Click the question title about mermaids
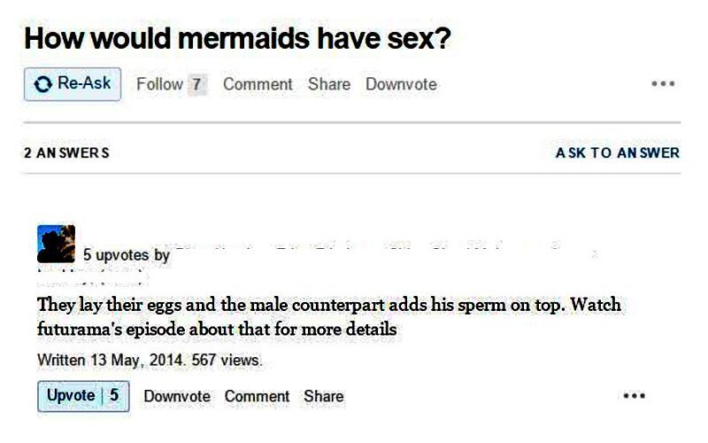Screen dimensions: 708x443 tap(237, 38)
